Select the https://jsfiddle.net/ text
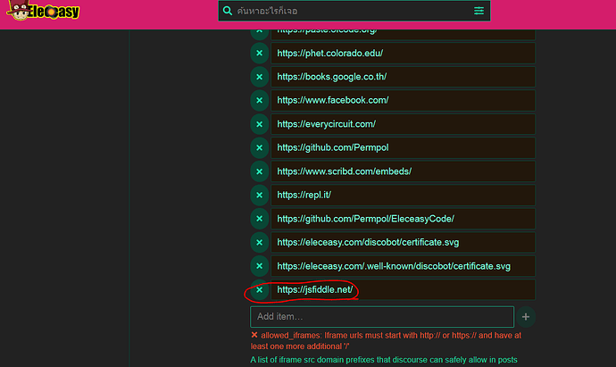616x367 pixels. [315, 290]
